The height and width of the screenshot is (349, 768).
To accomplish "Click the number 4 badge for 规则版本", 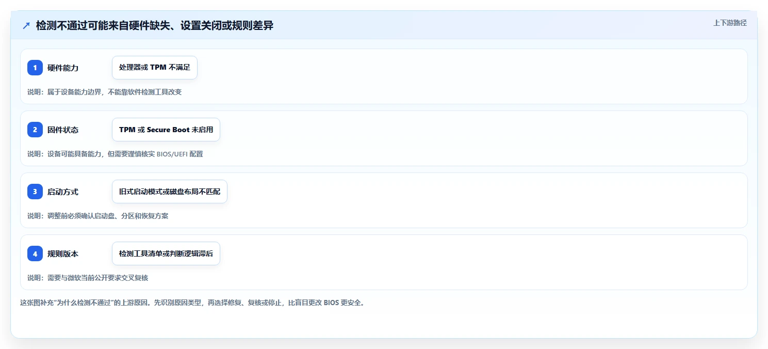I will (x=35, y=253).
